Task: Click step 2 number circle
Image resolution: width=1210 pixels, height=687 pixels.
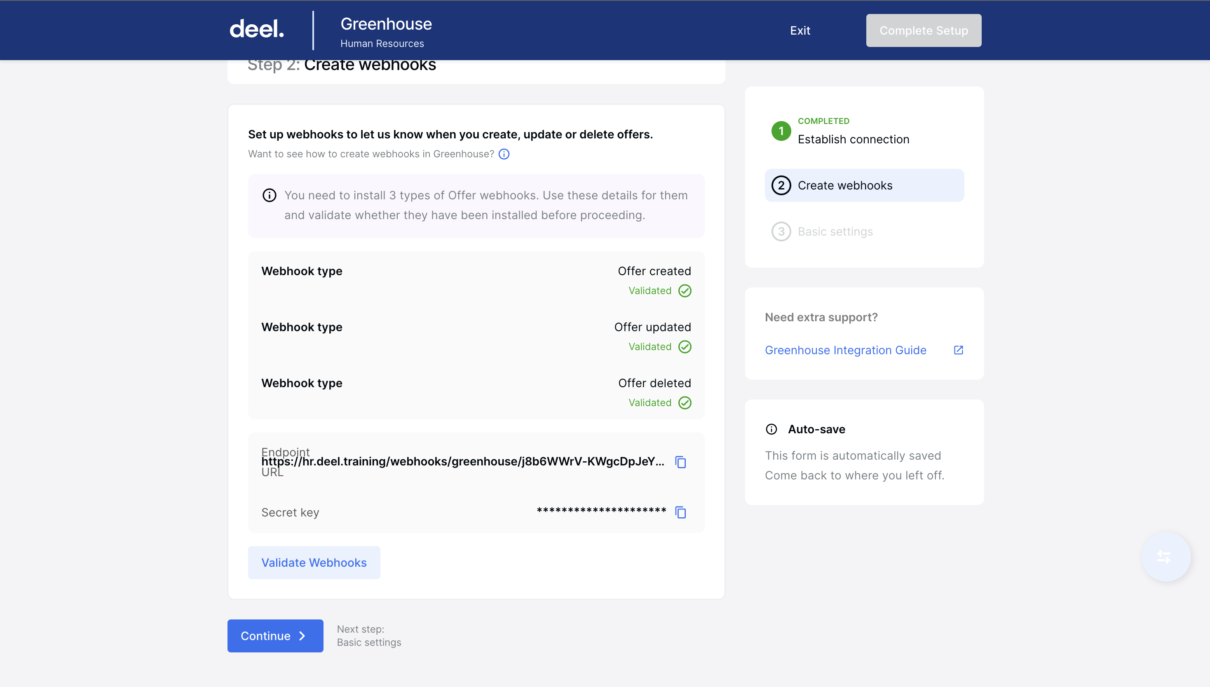Action: click(781, 185)
